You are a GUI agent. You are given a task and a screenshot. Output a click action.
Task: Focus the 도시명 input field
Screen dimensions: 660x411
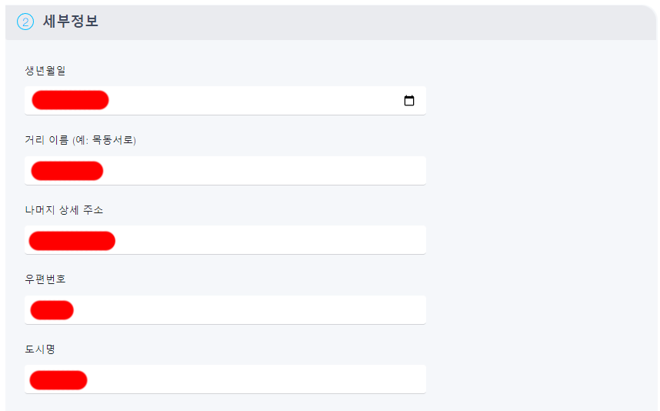pos(225,379)
